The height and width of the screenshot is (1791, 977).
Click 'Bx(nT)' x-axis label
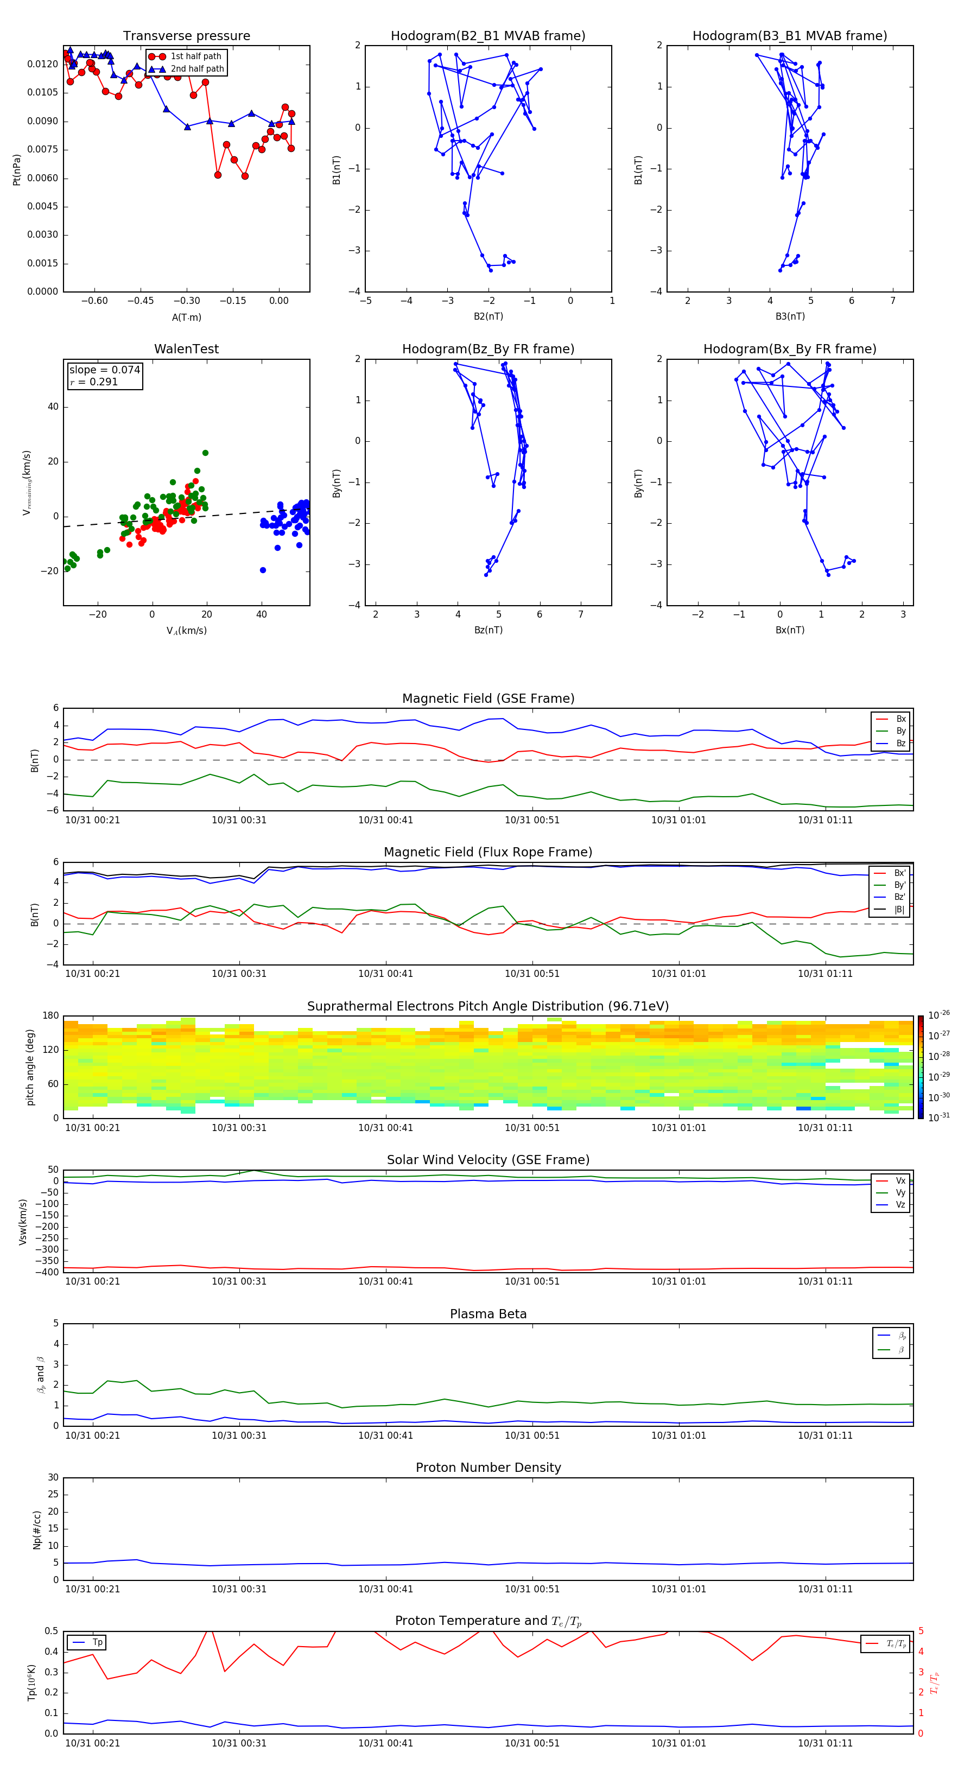(x=790, y=630)
